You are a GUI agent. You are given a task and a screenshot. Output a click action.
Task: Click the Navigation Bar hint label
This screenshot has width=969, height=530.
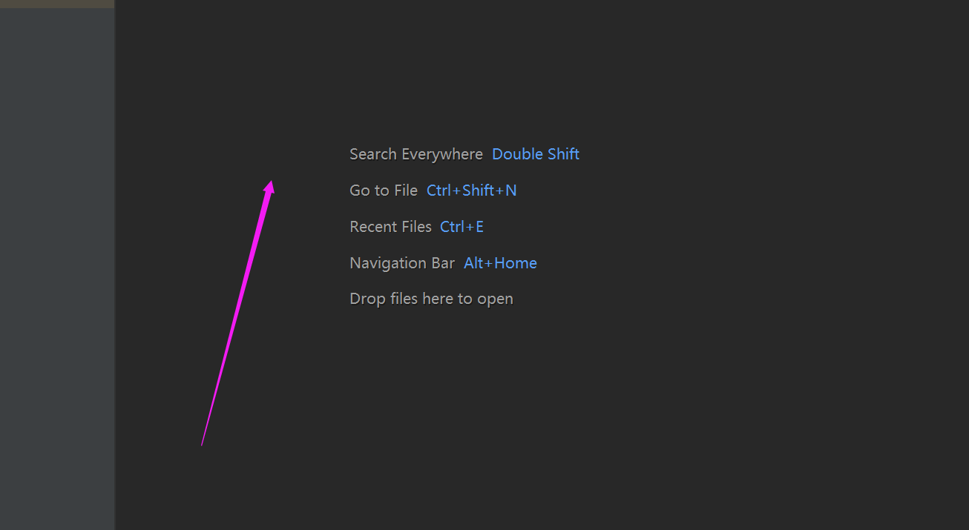[x=402, y=263]
